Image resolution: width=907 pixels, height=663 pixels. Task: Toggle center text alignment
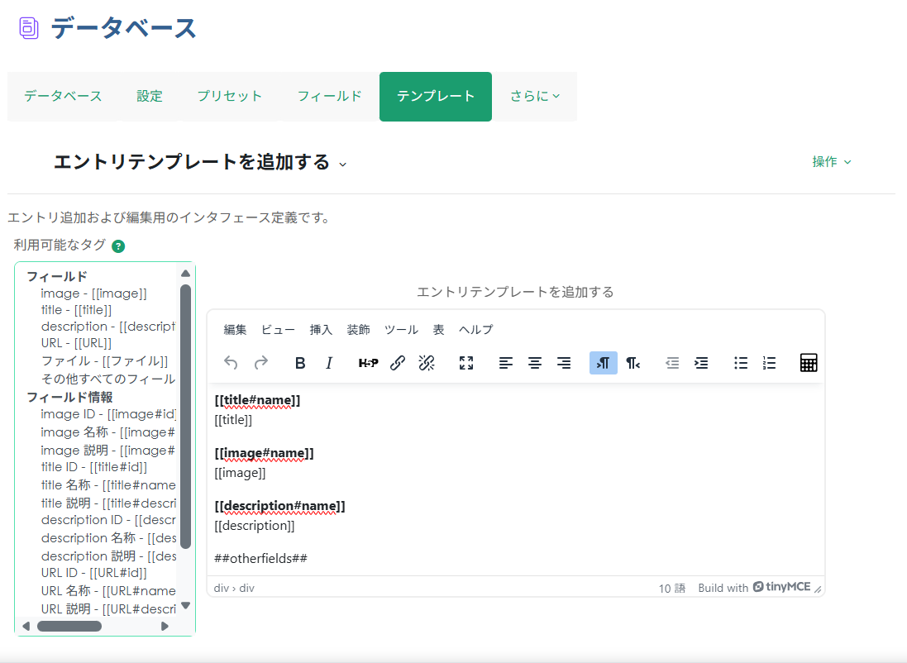click(535, 363)
